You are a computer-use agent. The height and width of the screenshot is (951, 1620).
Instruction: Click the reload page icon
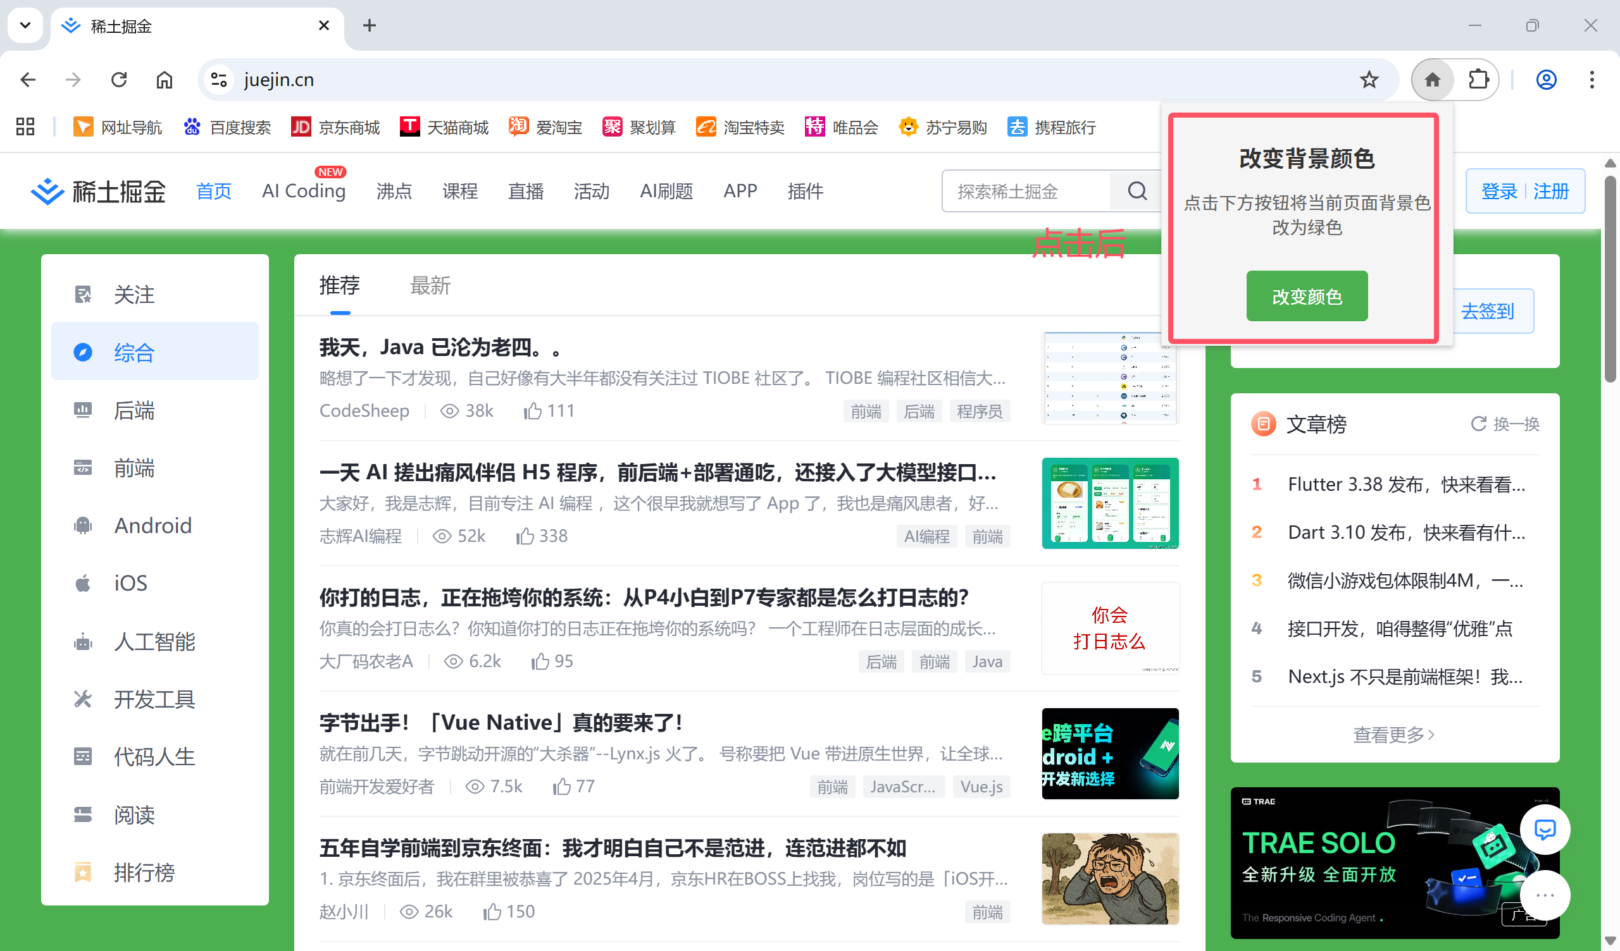(x=119, y=80)
